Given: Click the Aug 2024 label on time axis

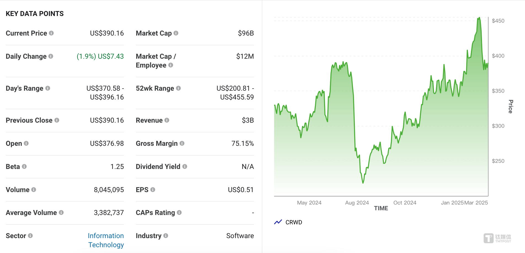Looking at the screenshot, I should (357, 203).
